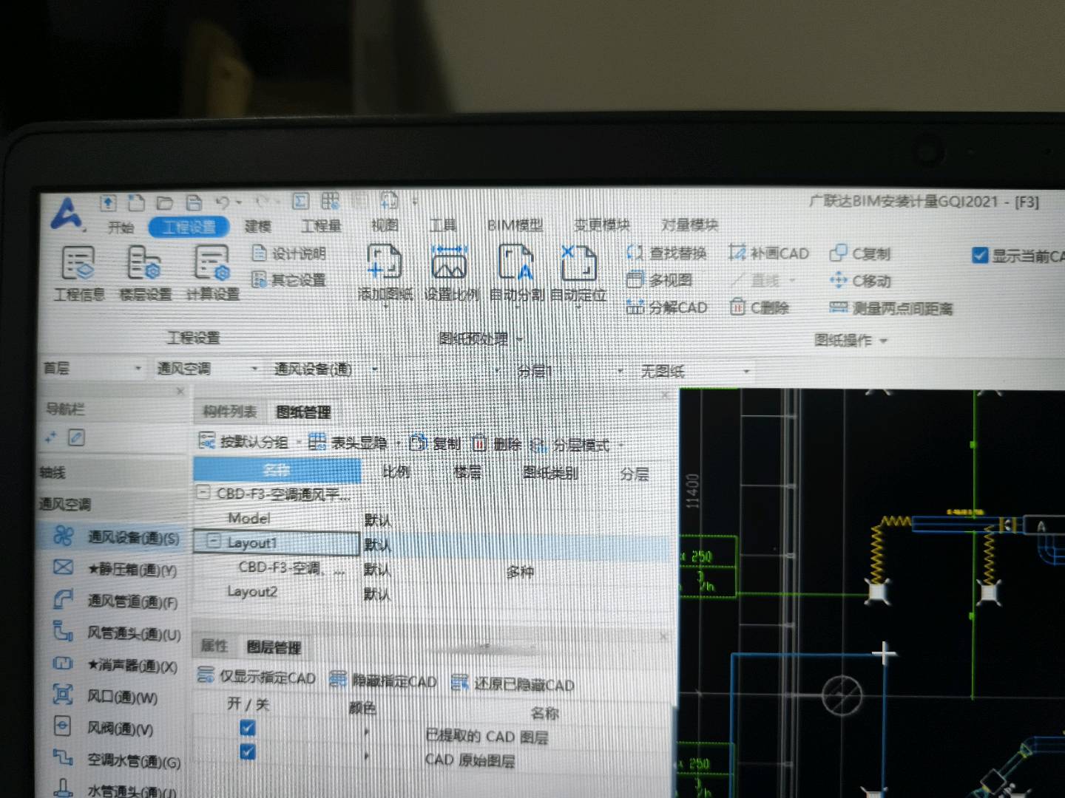Open 设计说明 design notes

[289, 253]
